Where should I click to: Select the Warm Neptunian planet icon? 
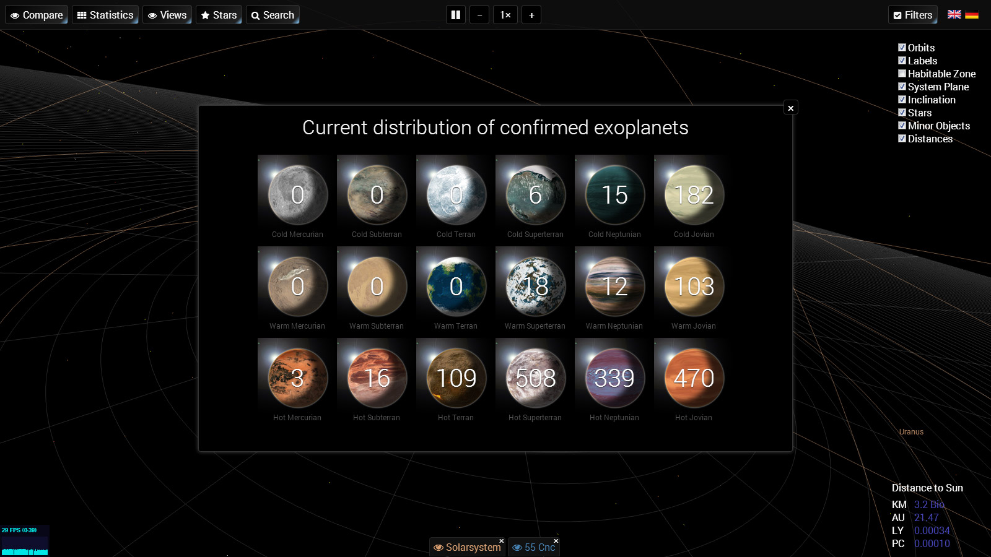pyautogui.click(x=614, y=286)
